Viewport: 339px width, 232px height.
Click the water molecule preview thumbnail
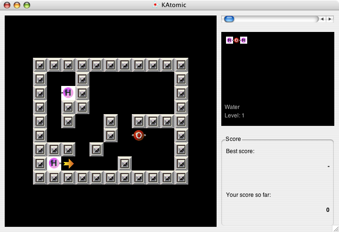[236, 40]
